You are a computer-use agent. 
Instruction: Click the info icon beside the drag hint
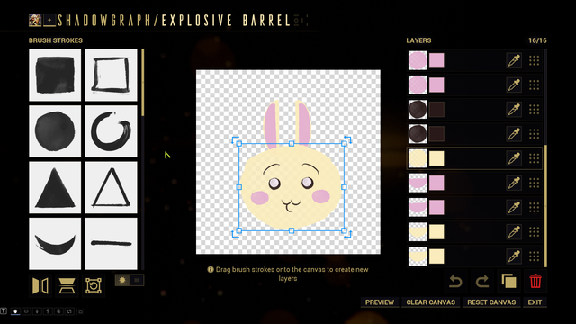(x=211, y=269)
